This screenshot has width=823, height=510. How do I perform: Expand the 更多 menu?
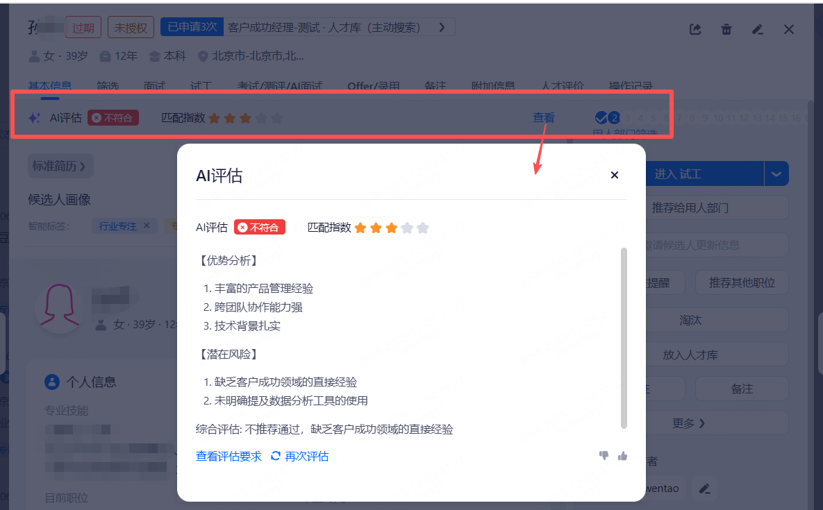tap(717, 423)
